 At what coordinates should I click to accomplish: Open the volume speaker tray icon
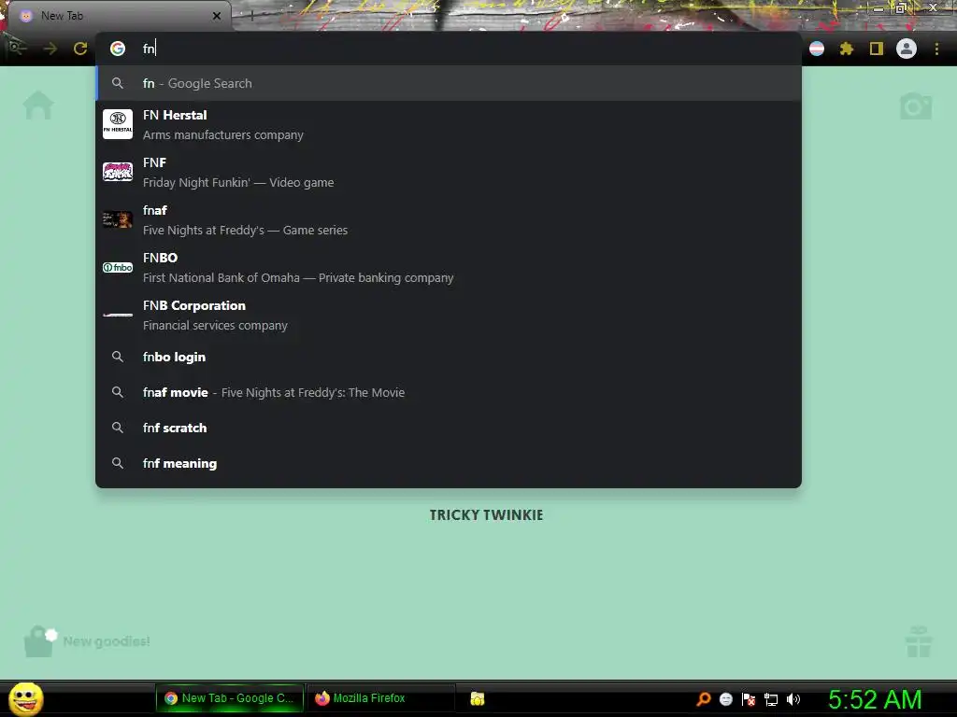(x=793, y=698)
